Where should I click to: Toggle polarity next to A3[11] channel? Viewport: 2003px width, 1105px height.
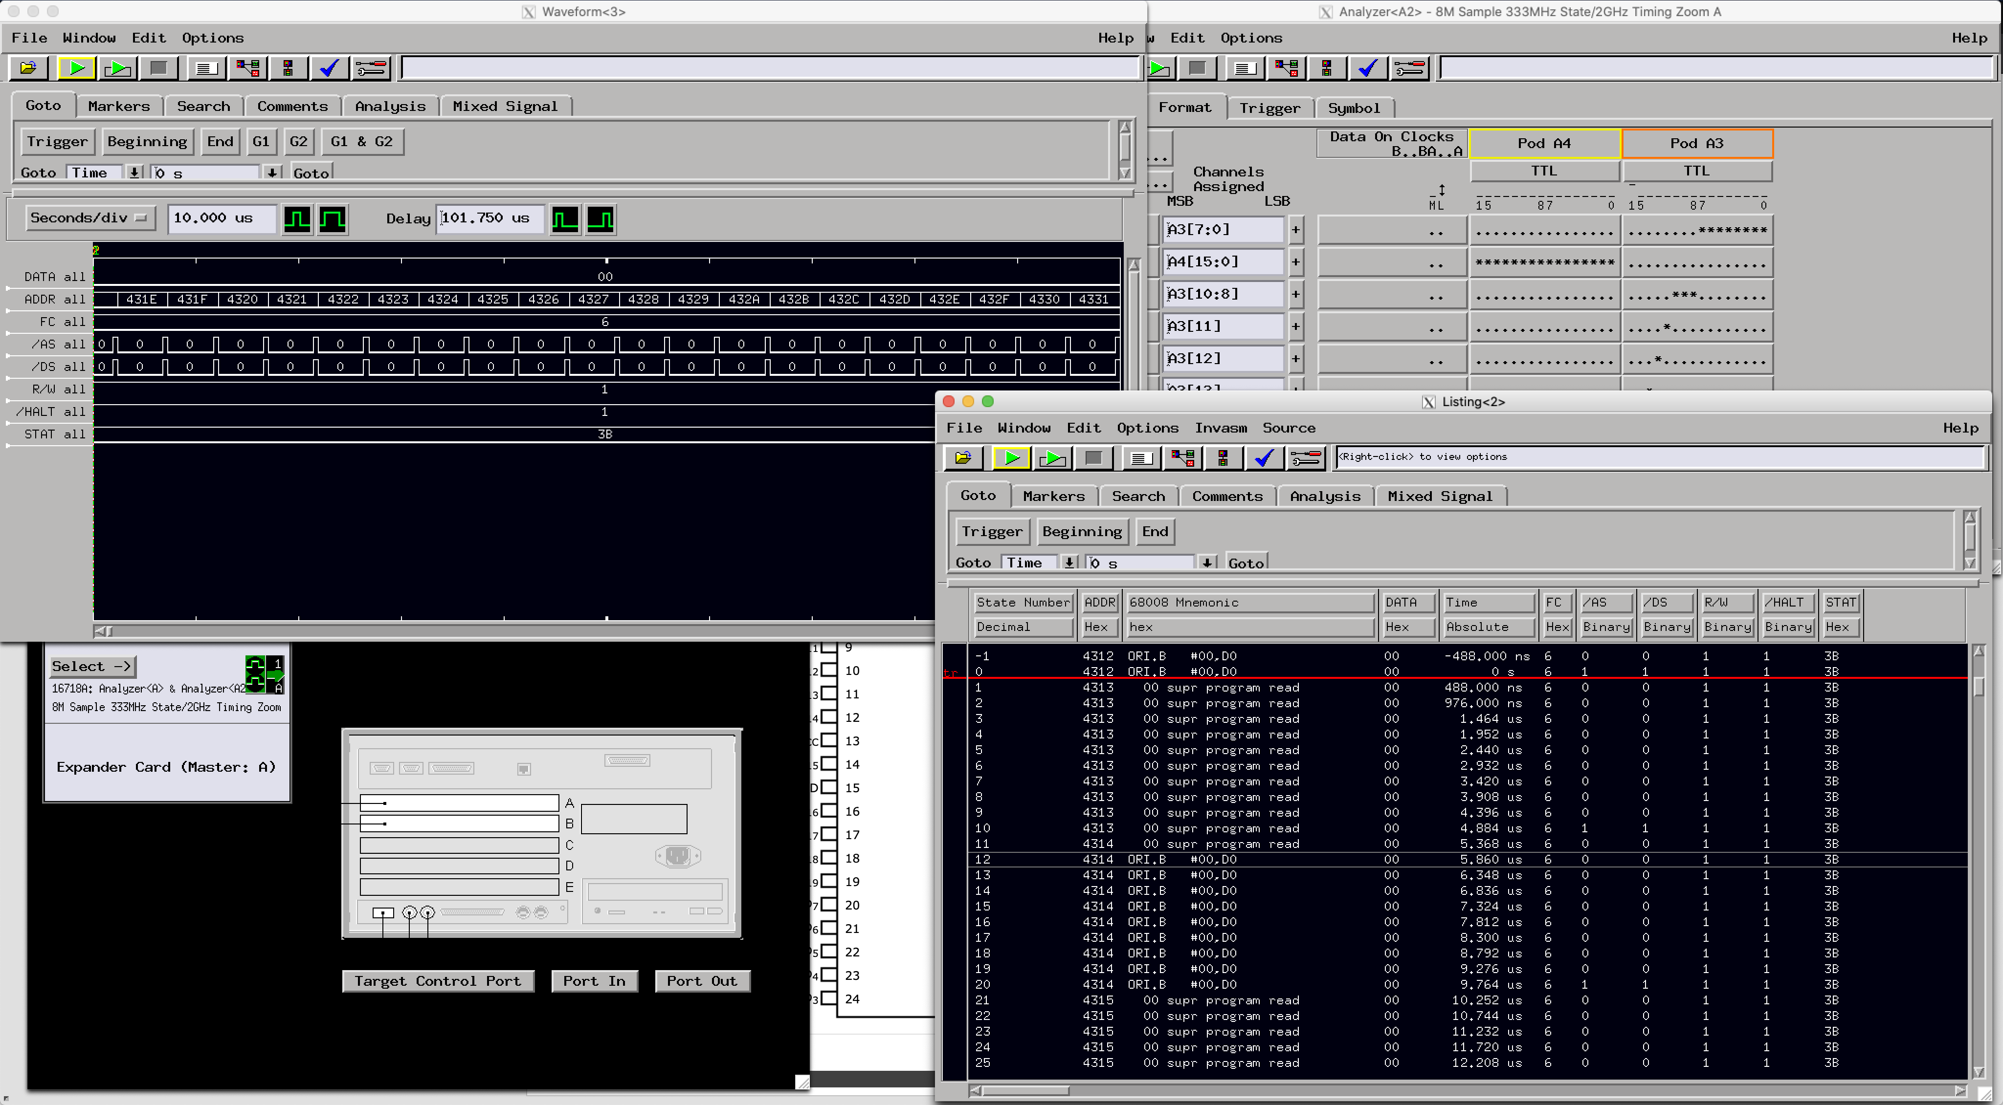tap(1295, 325)
